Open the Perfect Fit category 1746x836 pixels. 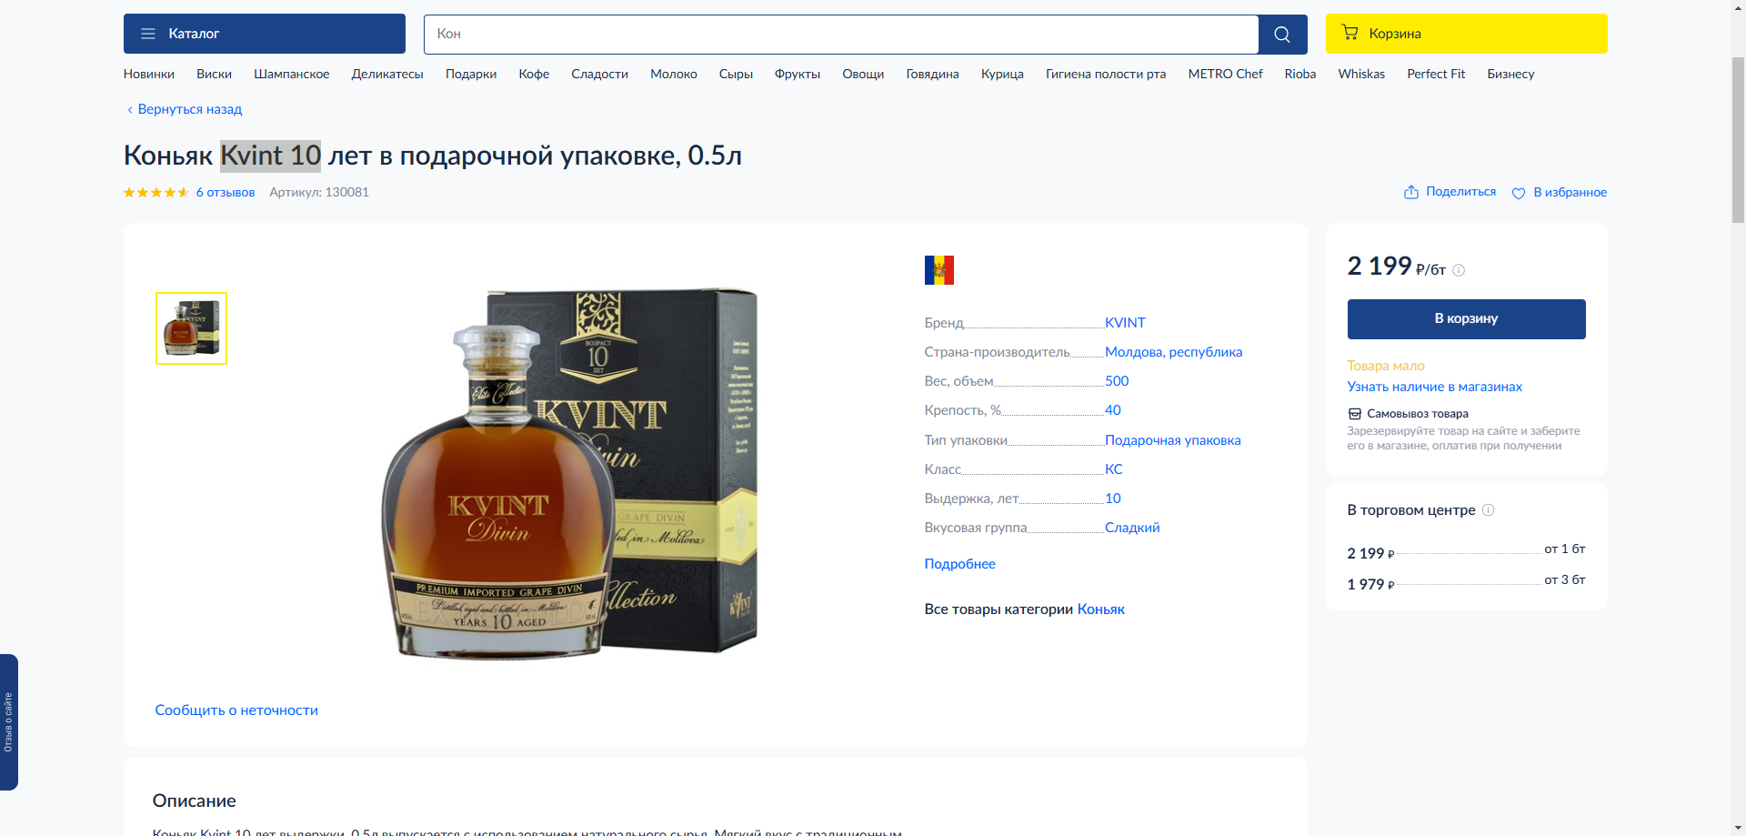pos(1436,74)
